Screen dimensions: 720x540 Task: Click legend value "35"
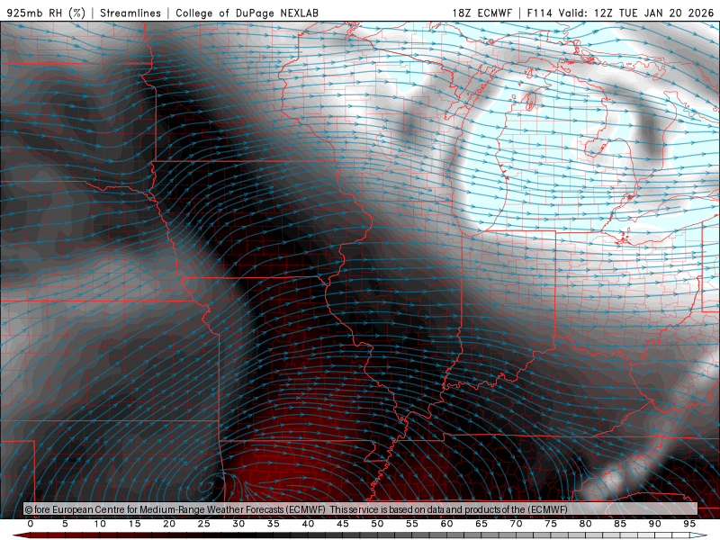tap(274, 524)
